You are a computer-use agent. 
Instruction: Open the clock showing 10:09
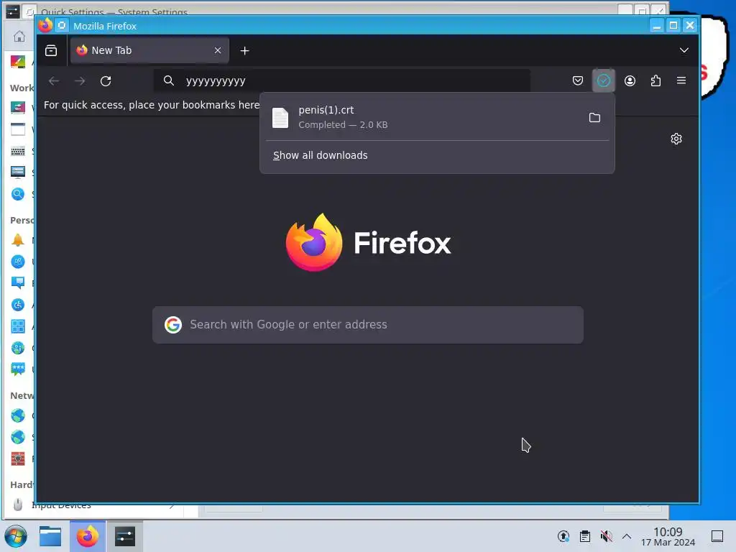[x=668, y=536]
